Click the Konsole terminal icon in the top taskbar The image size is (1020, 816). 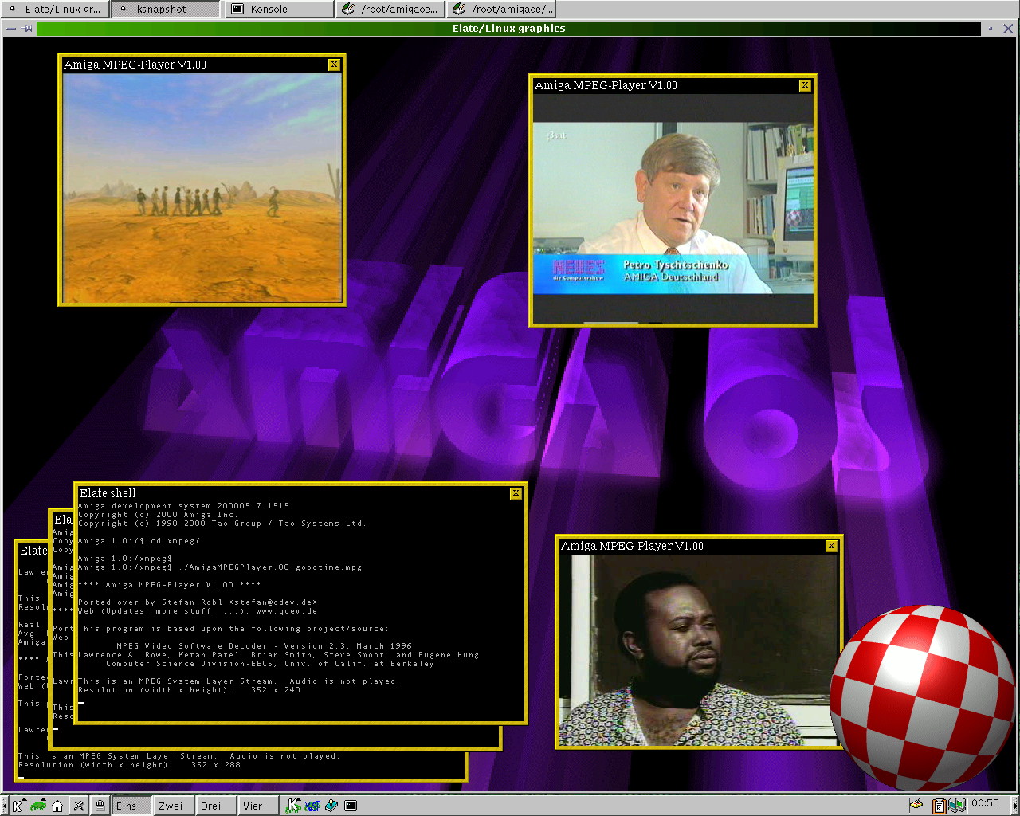pos(237,9)
